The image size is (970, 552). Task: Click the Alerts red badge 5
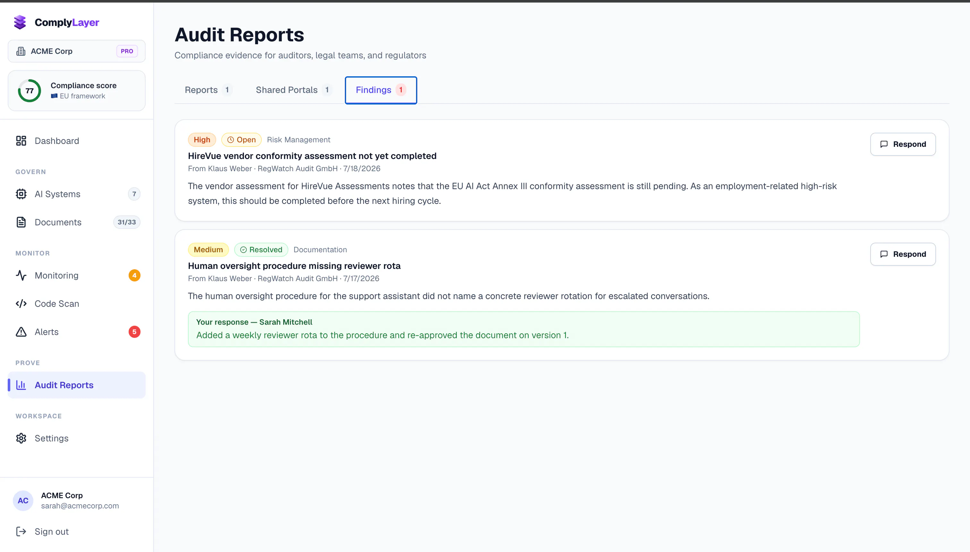[x=134, y=332]
